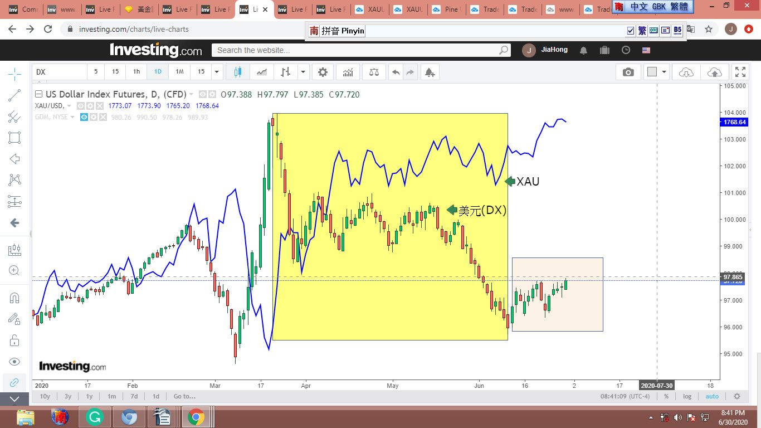
Task: Select the ruler measure tool
Action: pyautogui.click(x=14, y=250)
